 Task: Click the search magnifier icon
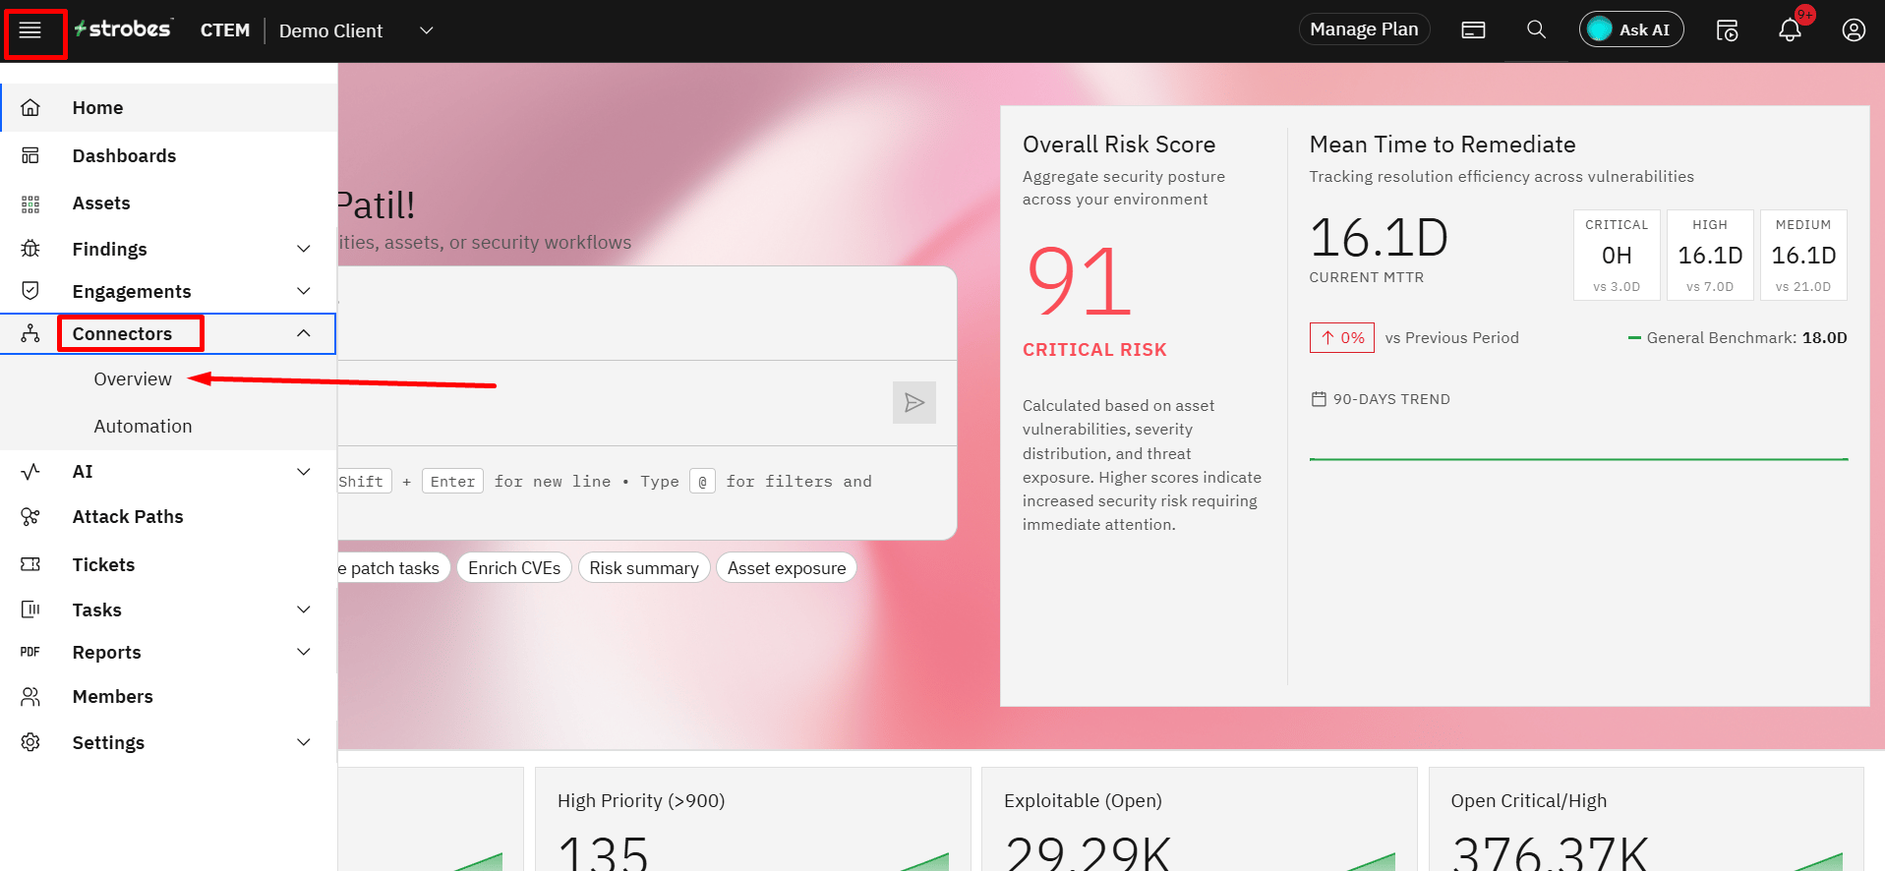tap(1536, 29)
